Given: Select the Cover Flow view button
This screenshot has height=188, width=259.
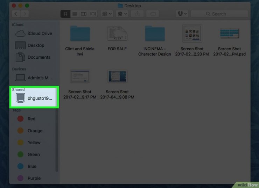Looking at the screenshot, I should (x=93, y=14).
